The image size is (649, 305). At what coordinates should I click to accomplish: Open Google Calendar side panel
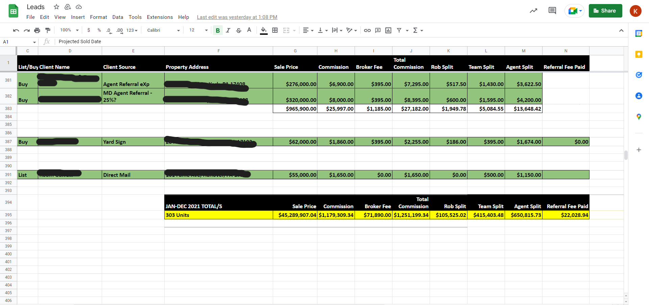pyautogui.click(x=639, y=33)
